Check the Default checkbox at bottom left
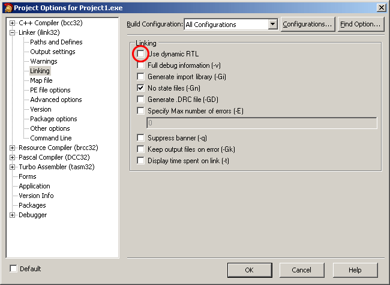 tap(13, 269)
